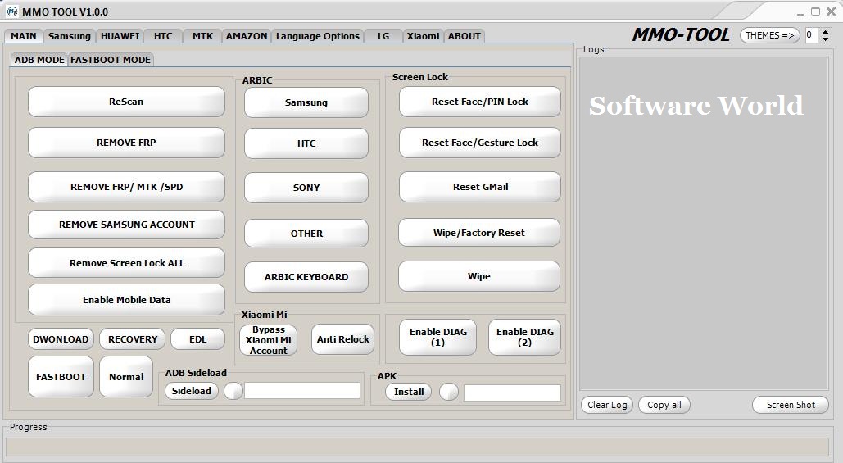The height and width of the screenshot is (463, 843).
Task: Select the ADB MODE sub-tab
Action: (39, 60)
